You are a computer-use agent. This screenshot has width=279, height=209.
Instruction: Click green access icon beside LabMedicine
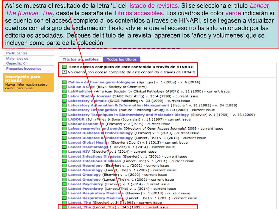click(x=64, y=91)
